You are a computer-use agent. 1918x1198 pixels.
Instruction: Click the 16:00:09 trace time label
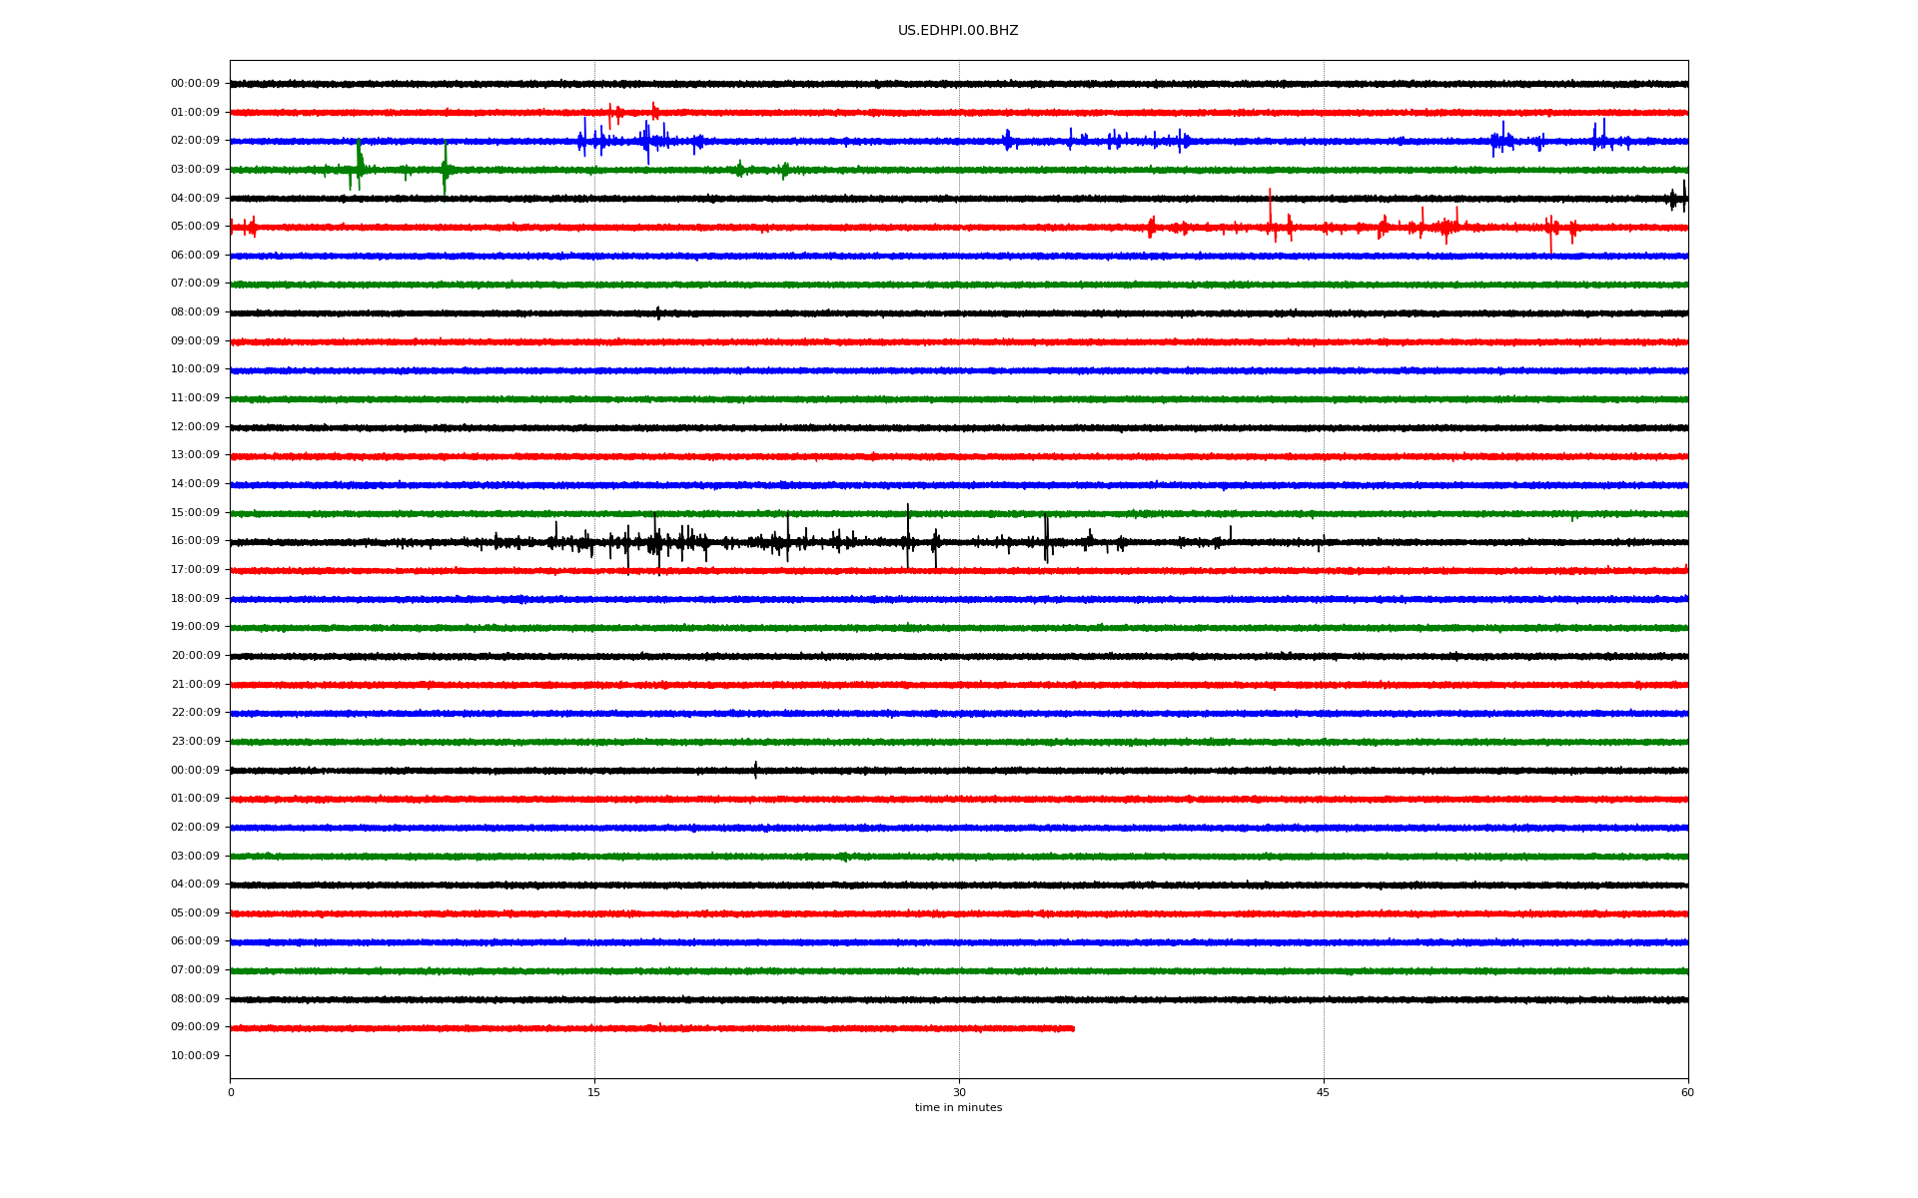point(195,541)
